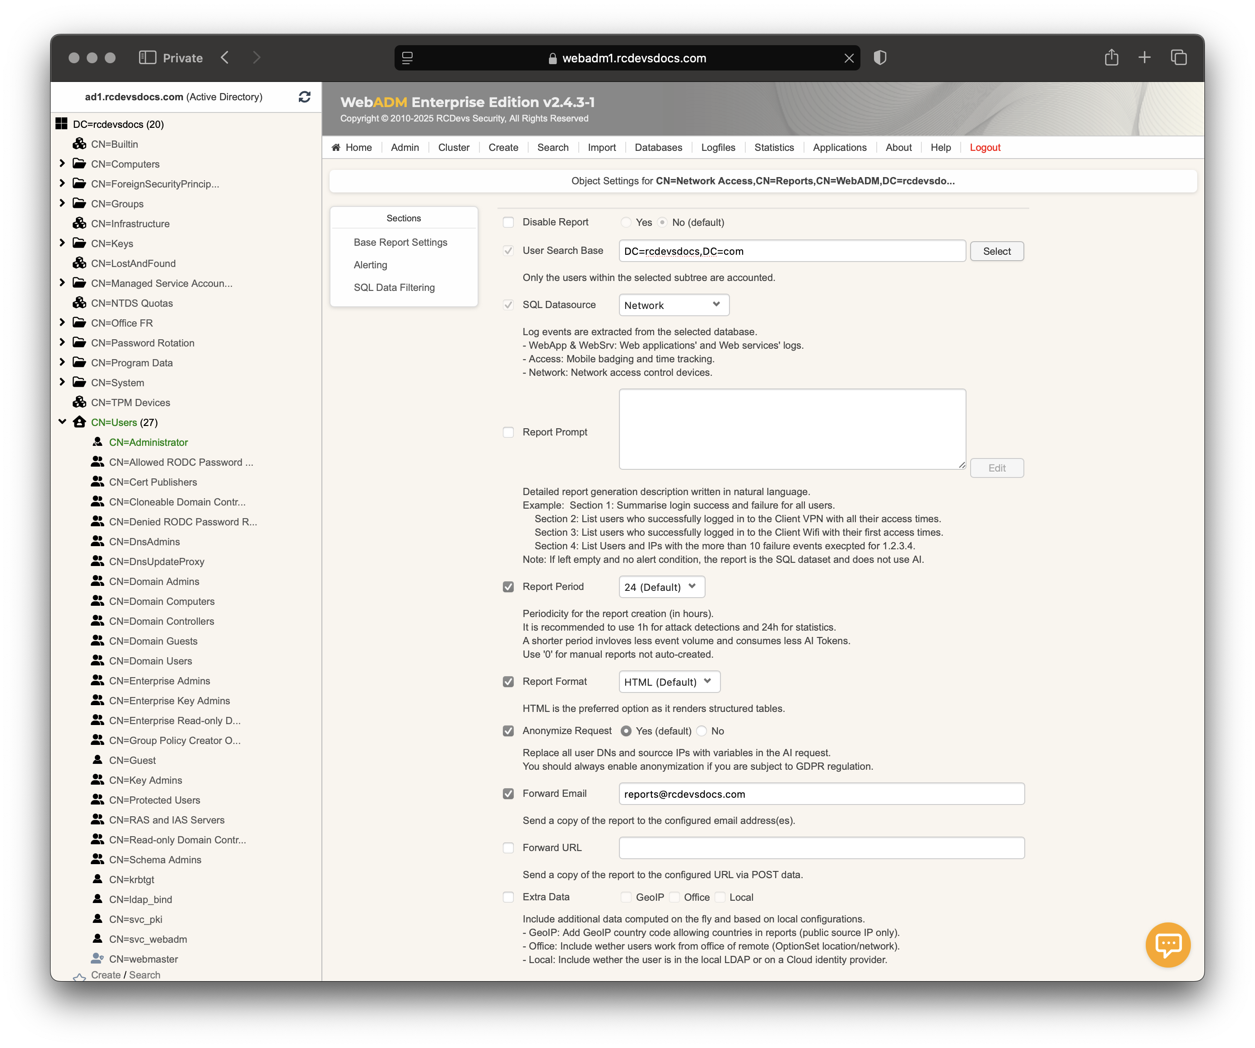
Task: Click the privacy shield icon
Action: pos(880,57)
